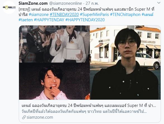
Task: Open the photo of man wearing glasses
Action: click(125, 62)
